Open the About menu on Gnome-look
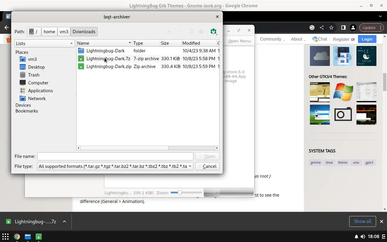The height and width of the screenshot is (242, 387). click(298, 39)
